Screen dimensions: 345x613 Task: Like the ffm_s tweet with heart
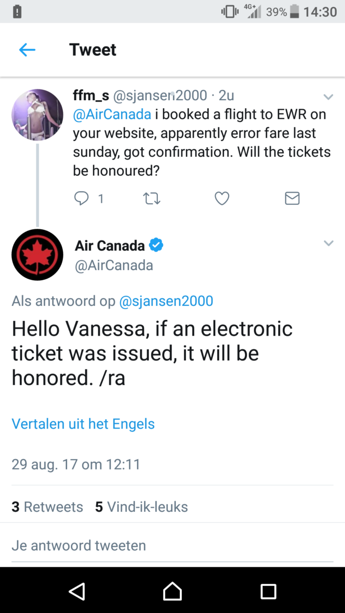pyautogui.click(x=222, y=198)
